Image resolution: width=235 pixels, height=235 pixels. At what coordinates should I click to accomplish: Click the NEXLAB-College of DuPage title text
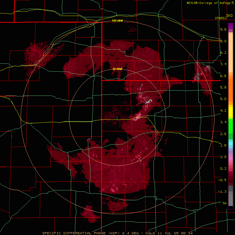[x=209, y=3]
